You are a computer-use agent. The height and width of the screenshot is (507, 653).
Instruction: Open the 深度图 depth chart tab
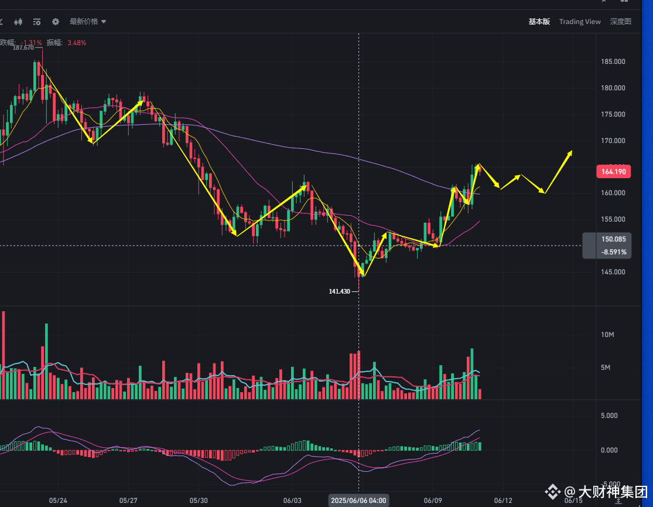pos(621,22)
